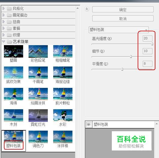Select the 涂抹棒 filter thumbnail
Screen dimensions: 159x158
pos(63,137)
